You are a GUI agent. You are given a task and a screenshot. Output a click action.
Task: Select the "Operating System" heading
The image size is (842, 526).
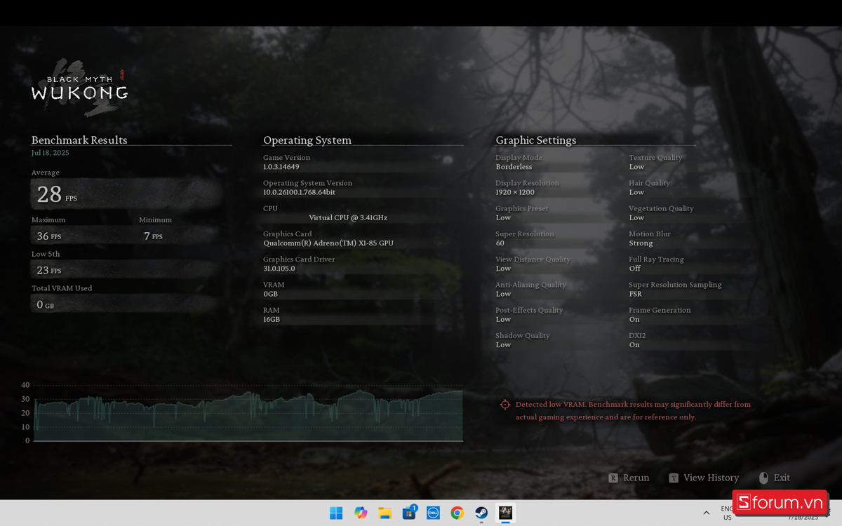tap(307, 140)
